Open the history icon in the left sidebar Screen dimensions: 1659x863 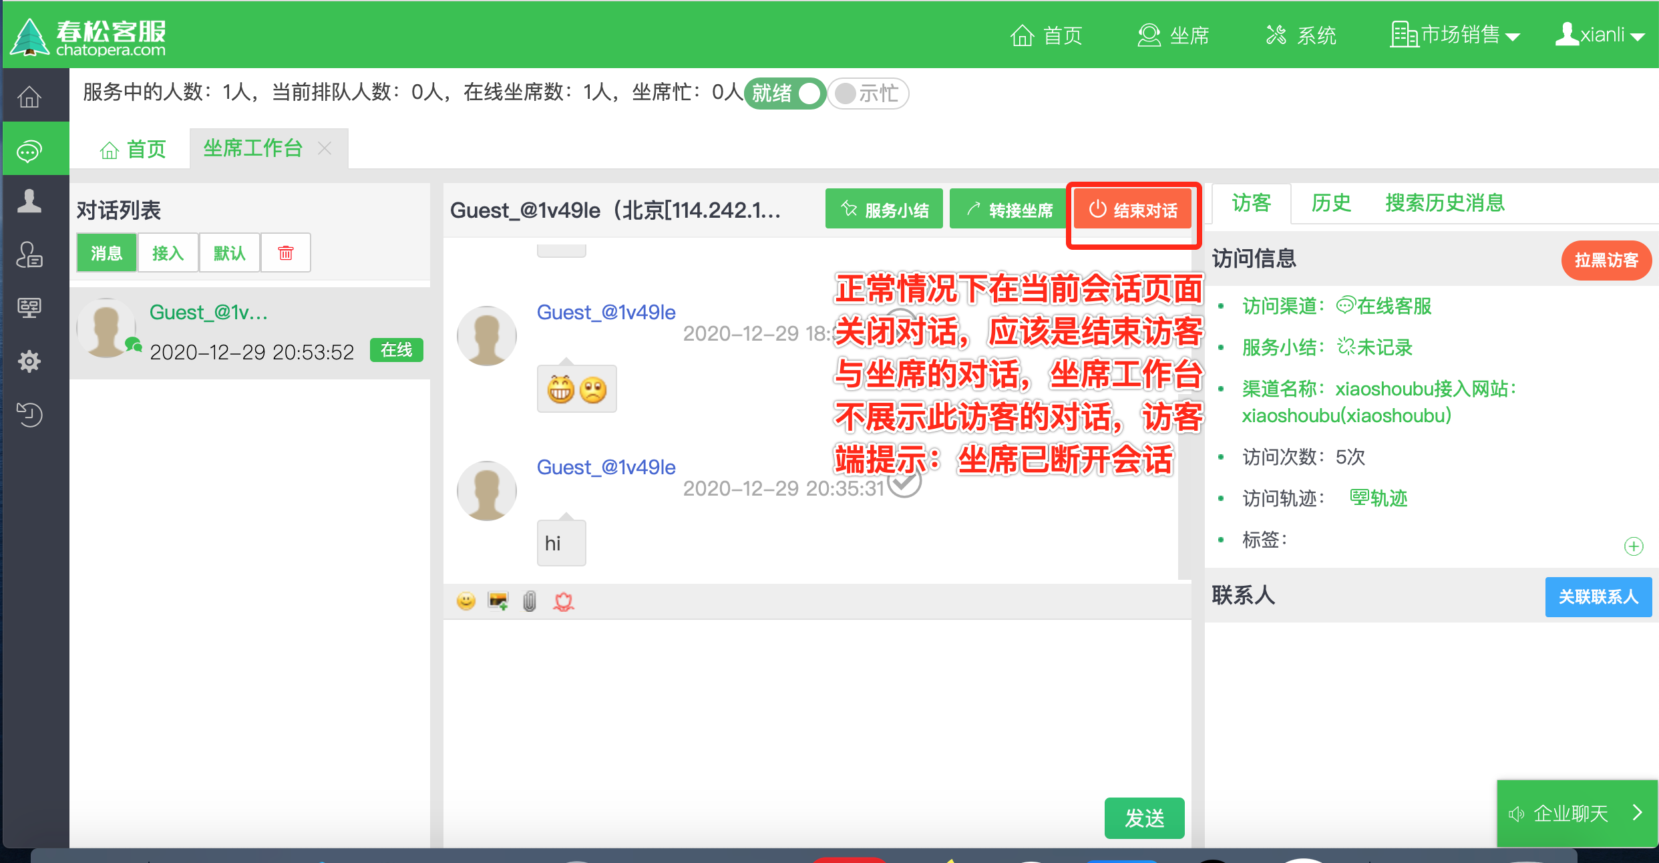pyautogui.click(x=29, y=415)
